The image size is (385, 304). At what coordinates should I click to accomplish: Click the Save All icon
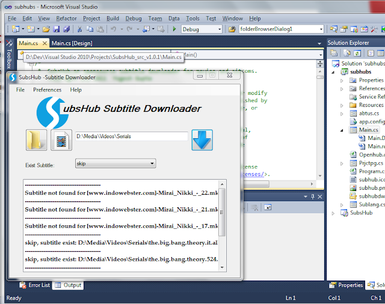point(67,29)
